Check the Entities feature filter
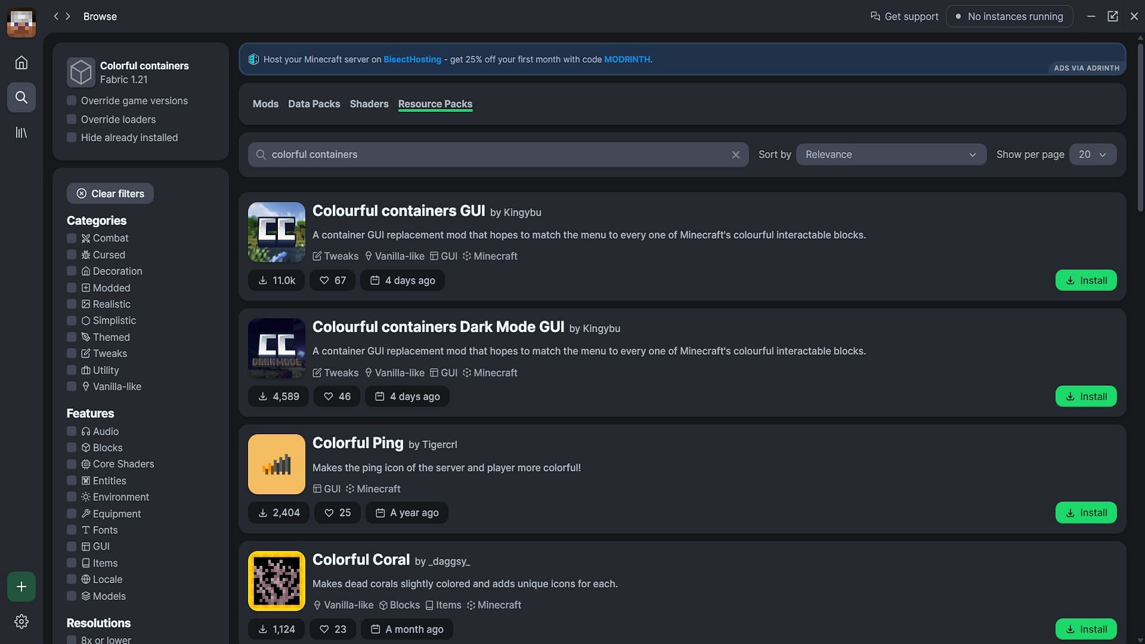The width and height of the screenshot is (1145, 644). (x=72, y=481)
